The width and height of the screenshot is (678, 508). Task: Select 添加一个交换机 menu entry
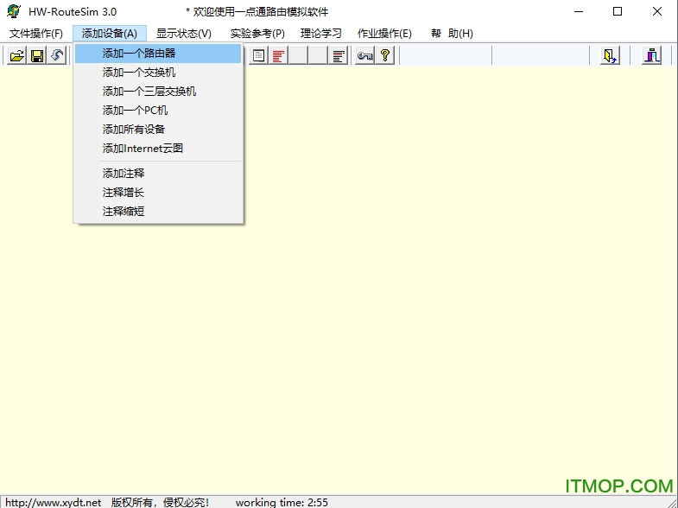(158, 73)
